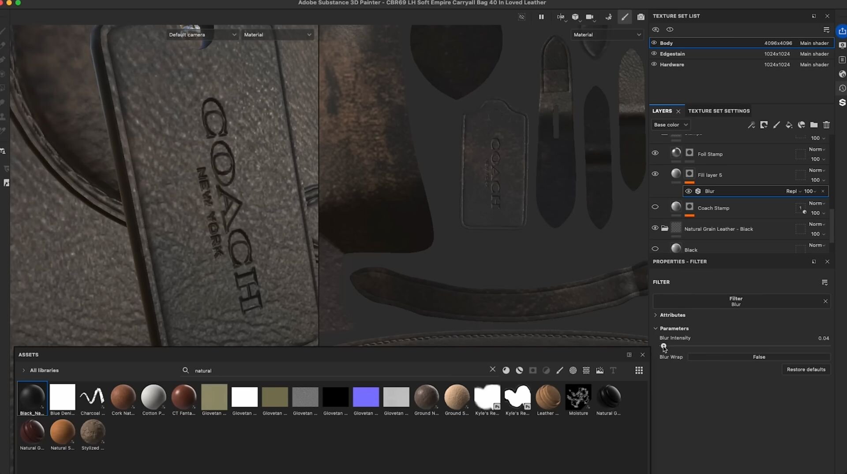This screenshot has height=474, width=847.
Task: Delete the selected layer with trash icon
Action: 827,125
